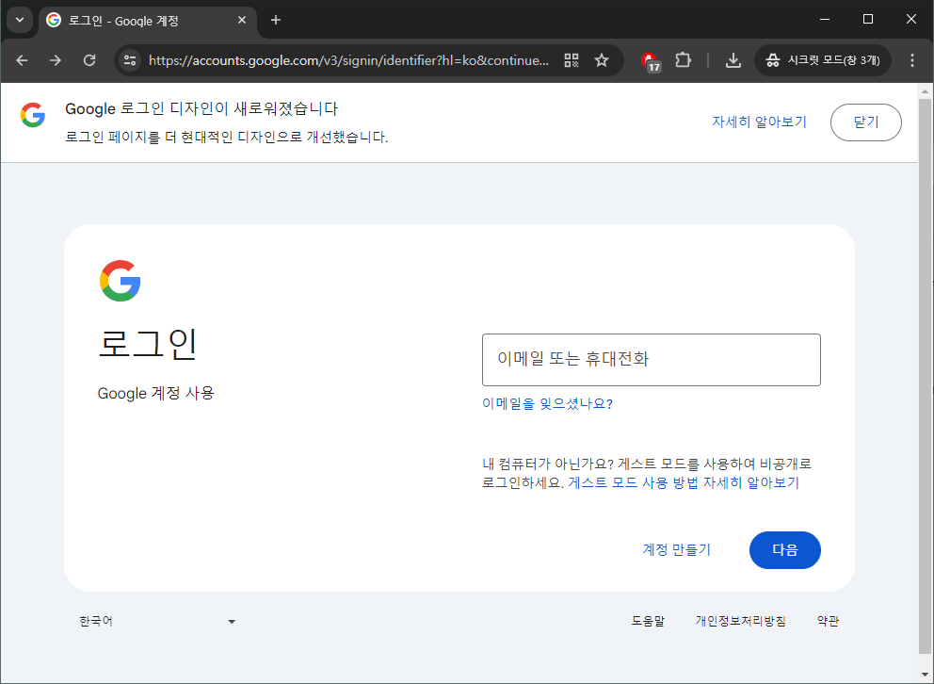934x684 pixels.
Task: Click the 로그인 heading text
Action: [x=147, y=344]
